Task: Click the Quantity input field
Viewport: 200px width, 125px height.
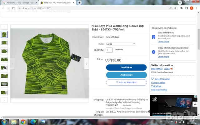Action: click(x=109, y=50)
